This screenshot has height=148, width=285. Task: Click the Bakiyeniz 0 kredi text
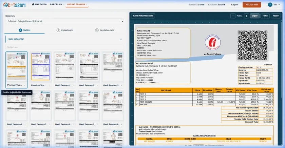pos(196,5)
